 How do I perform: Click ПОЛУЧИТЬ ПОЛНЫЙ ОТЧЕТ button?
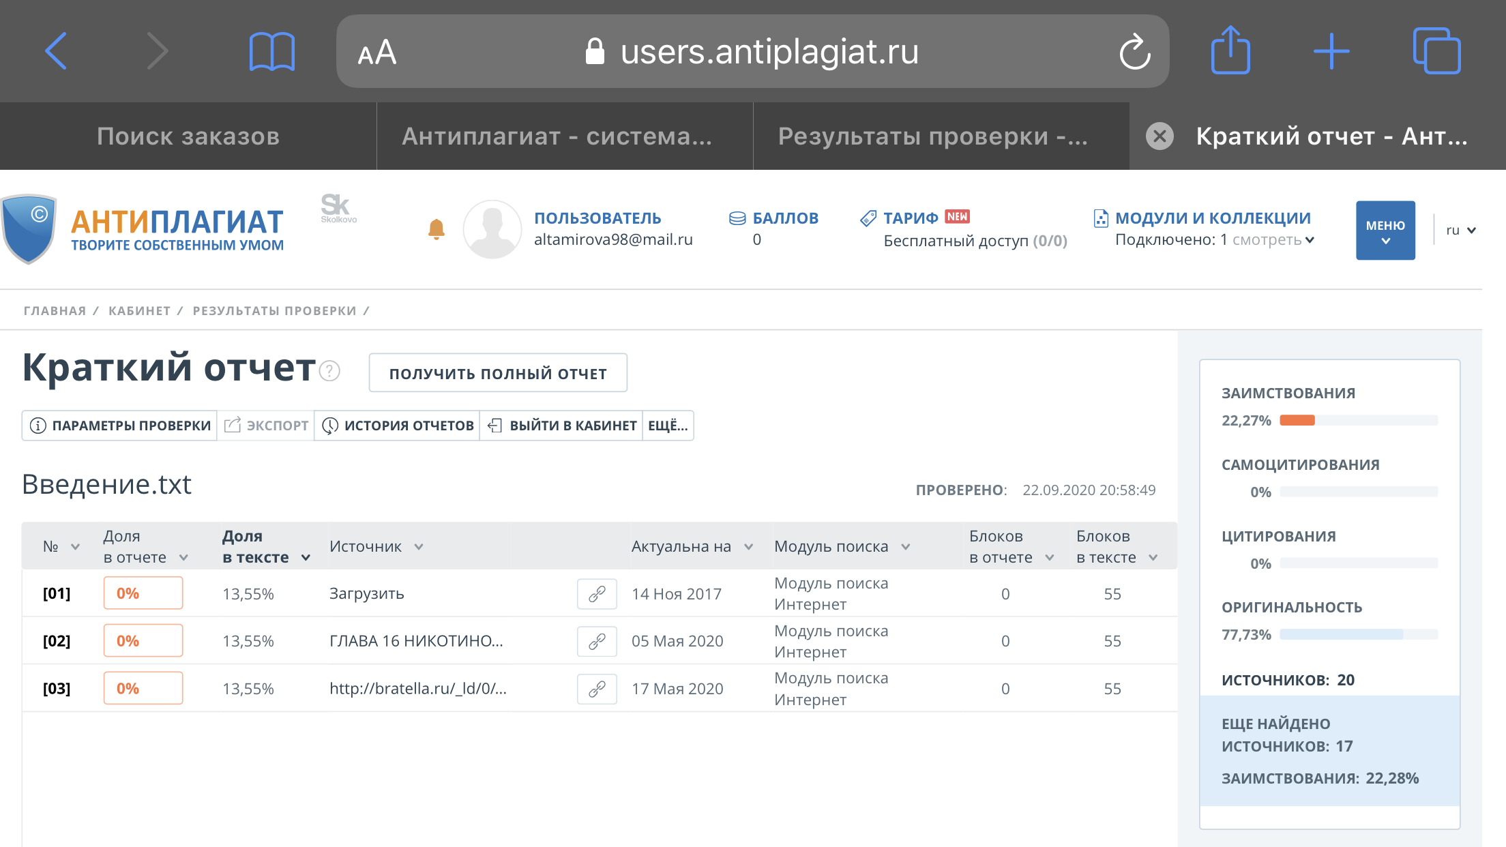[498, 373]
